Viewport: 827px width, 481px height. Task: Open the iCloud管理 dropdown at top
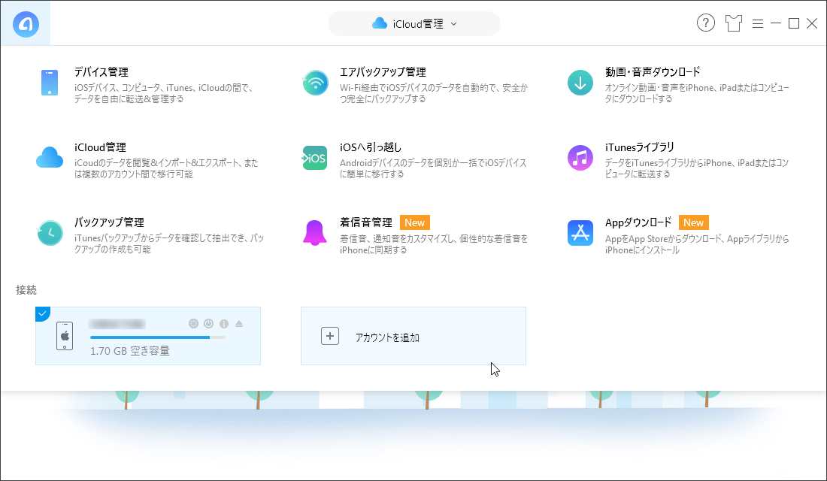click(x=414, y=24)
